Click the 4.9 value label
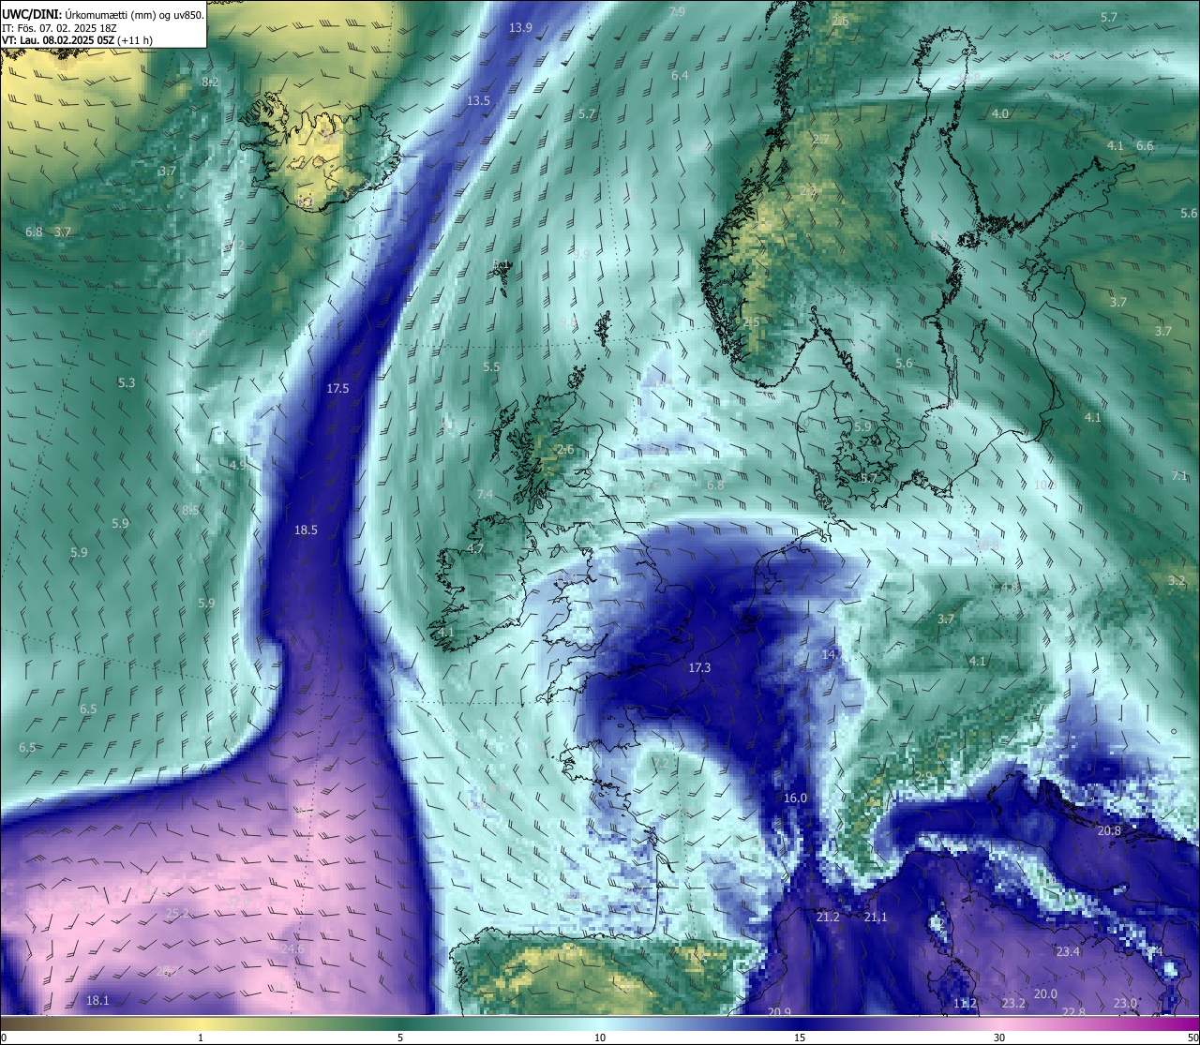The width and height of the screenshot is (1200, 1045). (x=238, y=464)
